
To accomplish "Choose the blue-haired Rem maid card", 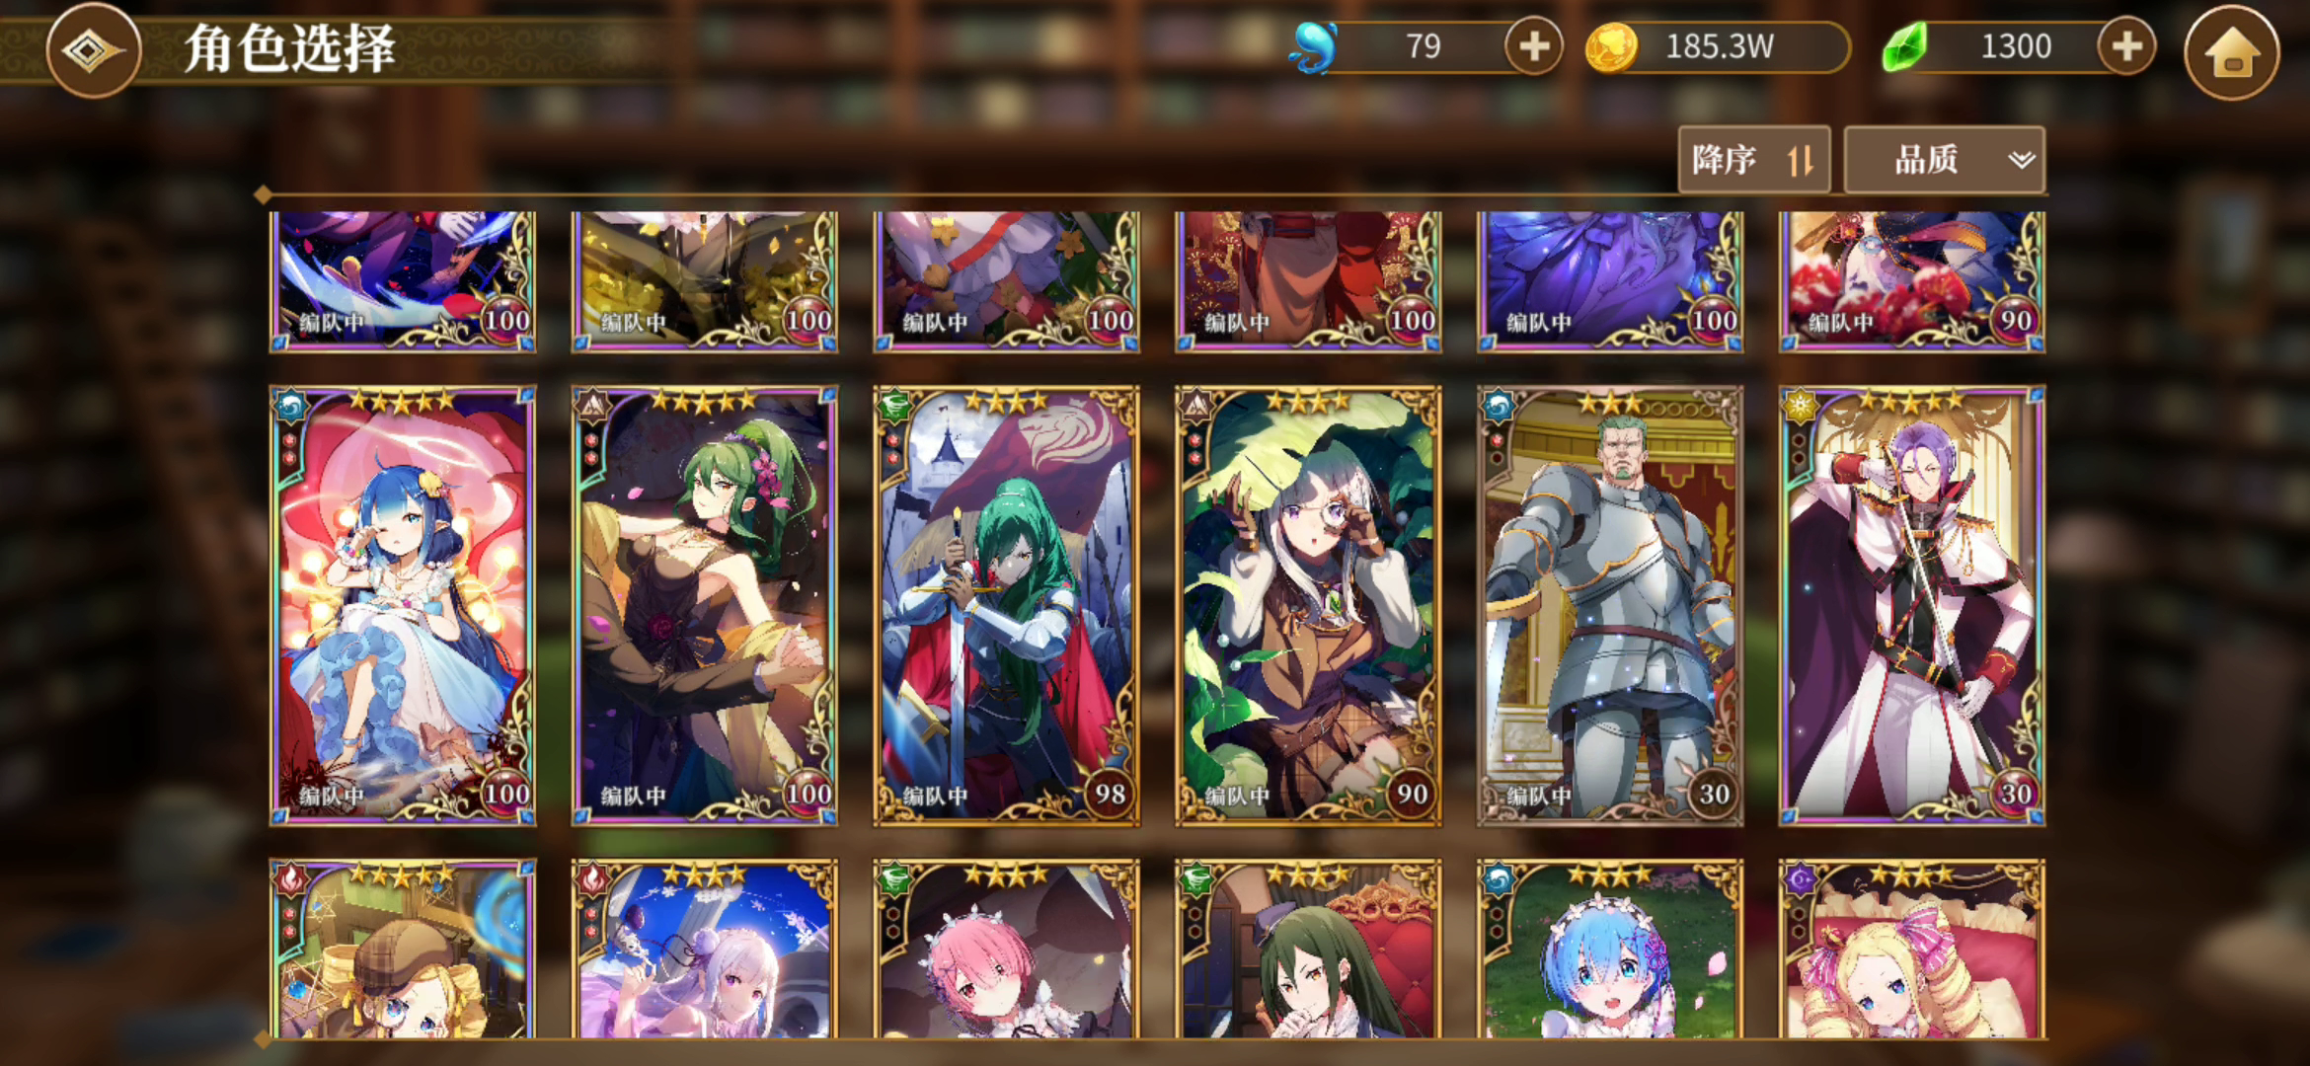I will [x=1610, y=949].
